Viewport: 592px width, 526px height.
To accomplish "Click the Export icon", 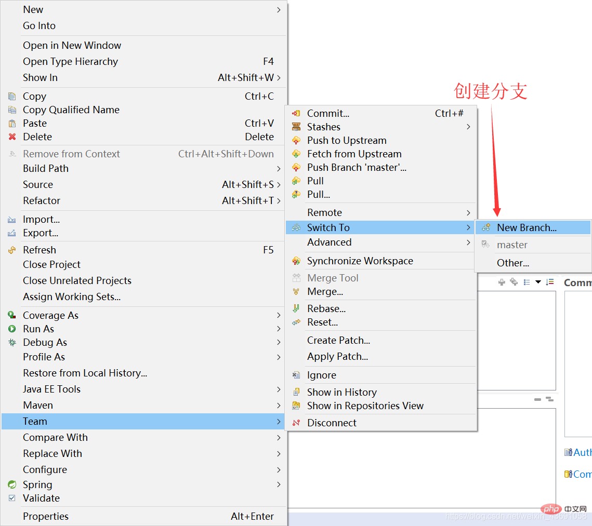I will (x=12, y=233).
